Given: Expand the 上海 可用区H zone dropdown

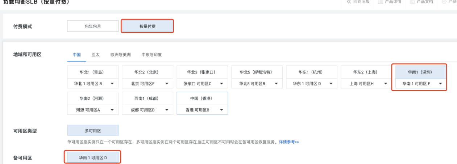Looking at the screenshot, I should coord(386,84).
